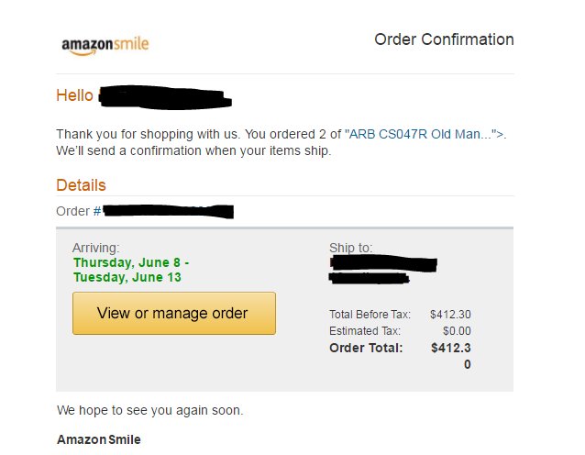The height and width of the screenshot is (455, 585).
Task: Click the View or manage order button
Action: (x=174, y=313)
